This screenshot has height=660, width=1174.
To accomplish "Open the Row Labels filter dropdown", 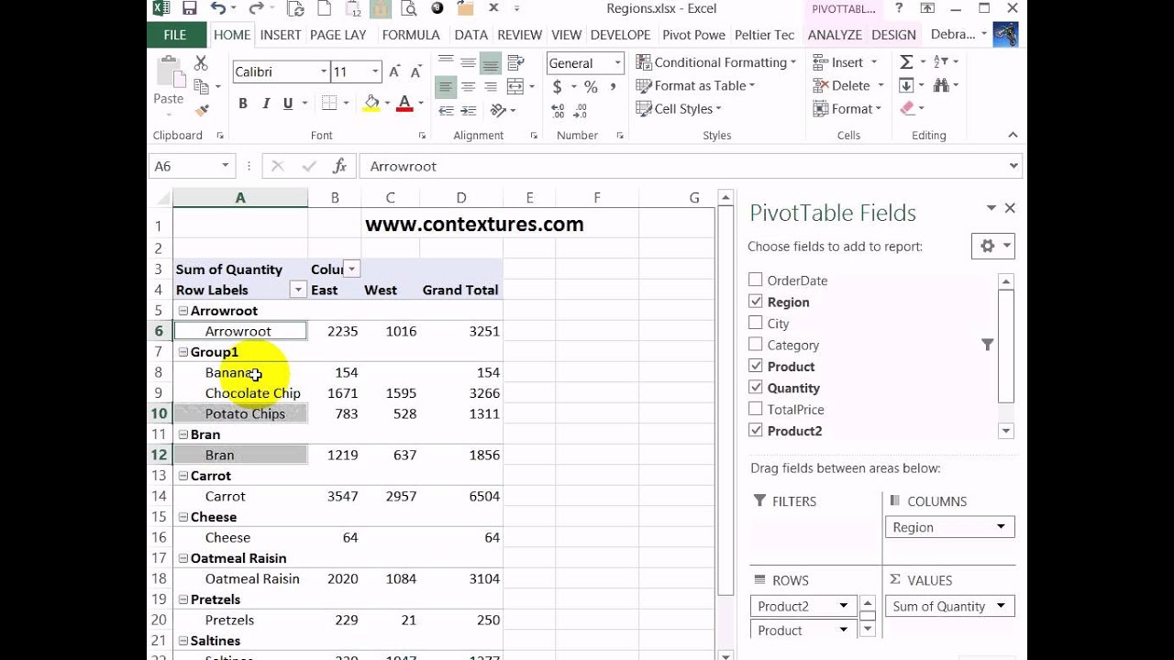I will click(297, 290).
